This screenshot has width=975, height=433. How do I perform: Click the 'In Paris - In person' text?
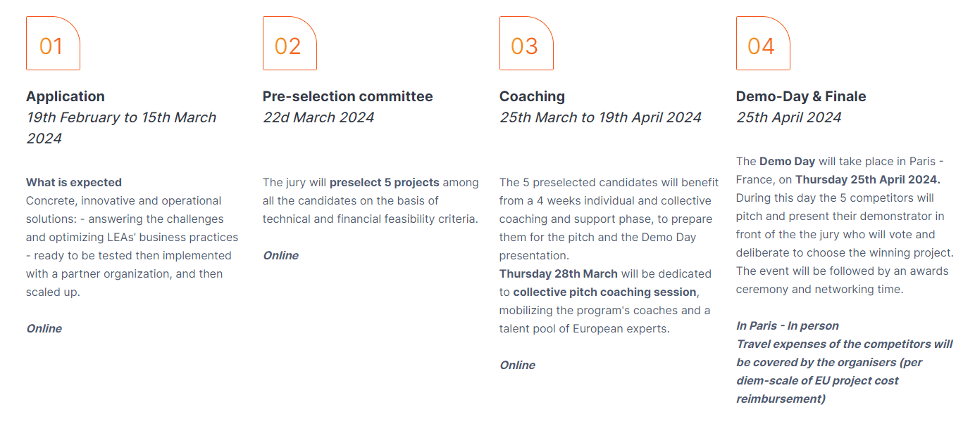click(788, 325)
